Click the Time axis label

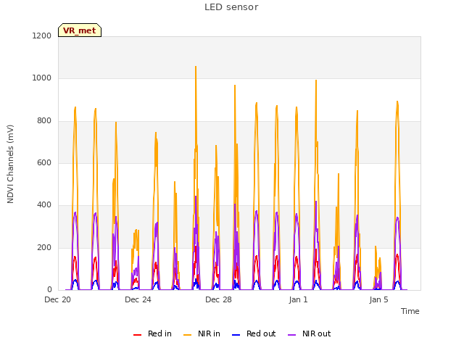410,311
